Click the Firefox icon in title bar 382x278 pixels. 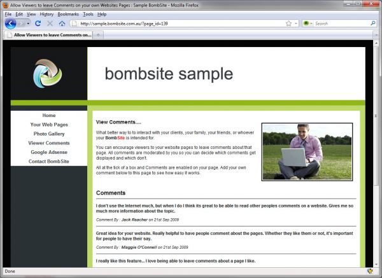pos(6,5)
